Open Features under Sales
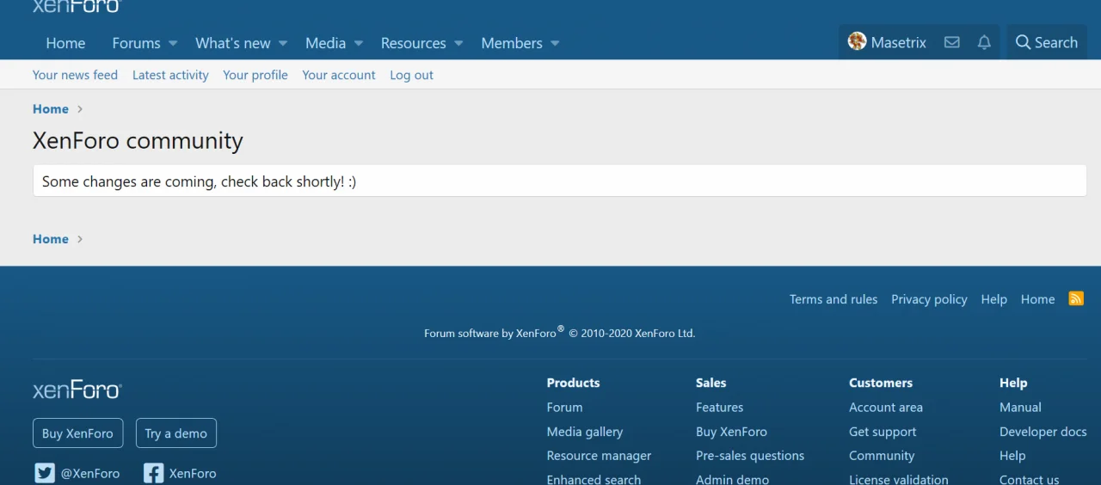The height and width of the screenshot is (485, 1101). point(719,408)
